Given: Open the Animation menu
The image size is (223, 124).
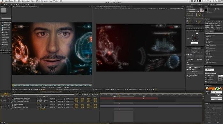Looking at the screenshot, I should (x=44, y=1).
